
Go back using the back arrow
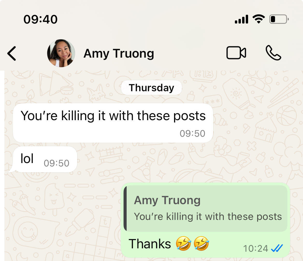(12, 53)
